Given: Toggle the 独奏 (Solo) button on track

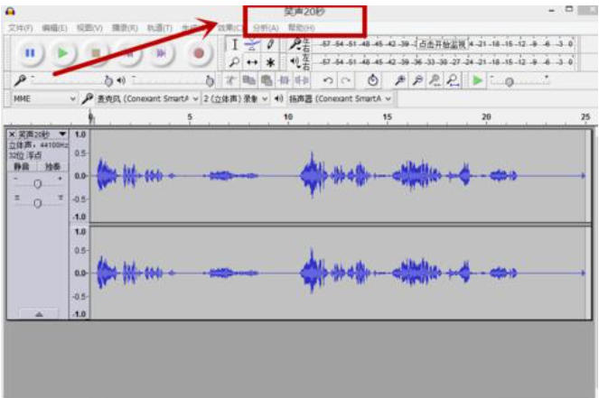Looking at the screenshot, I should (52, 166).
